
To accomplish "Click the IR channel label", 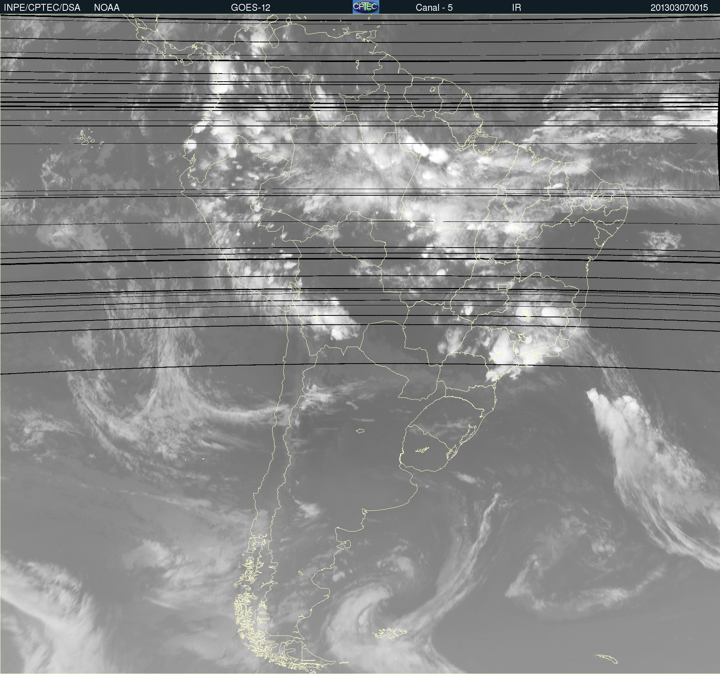I will coord(517,8).
